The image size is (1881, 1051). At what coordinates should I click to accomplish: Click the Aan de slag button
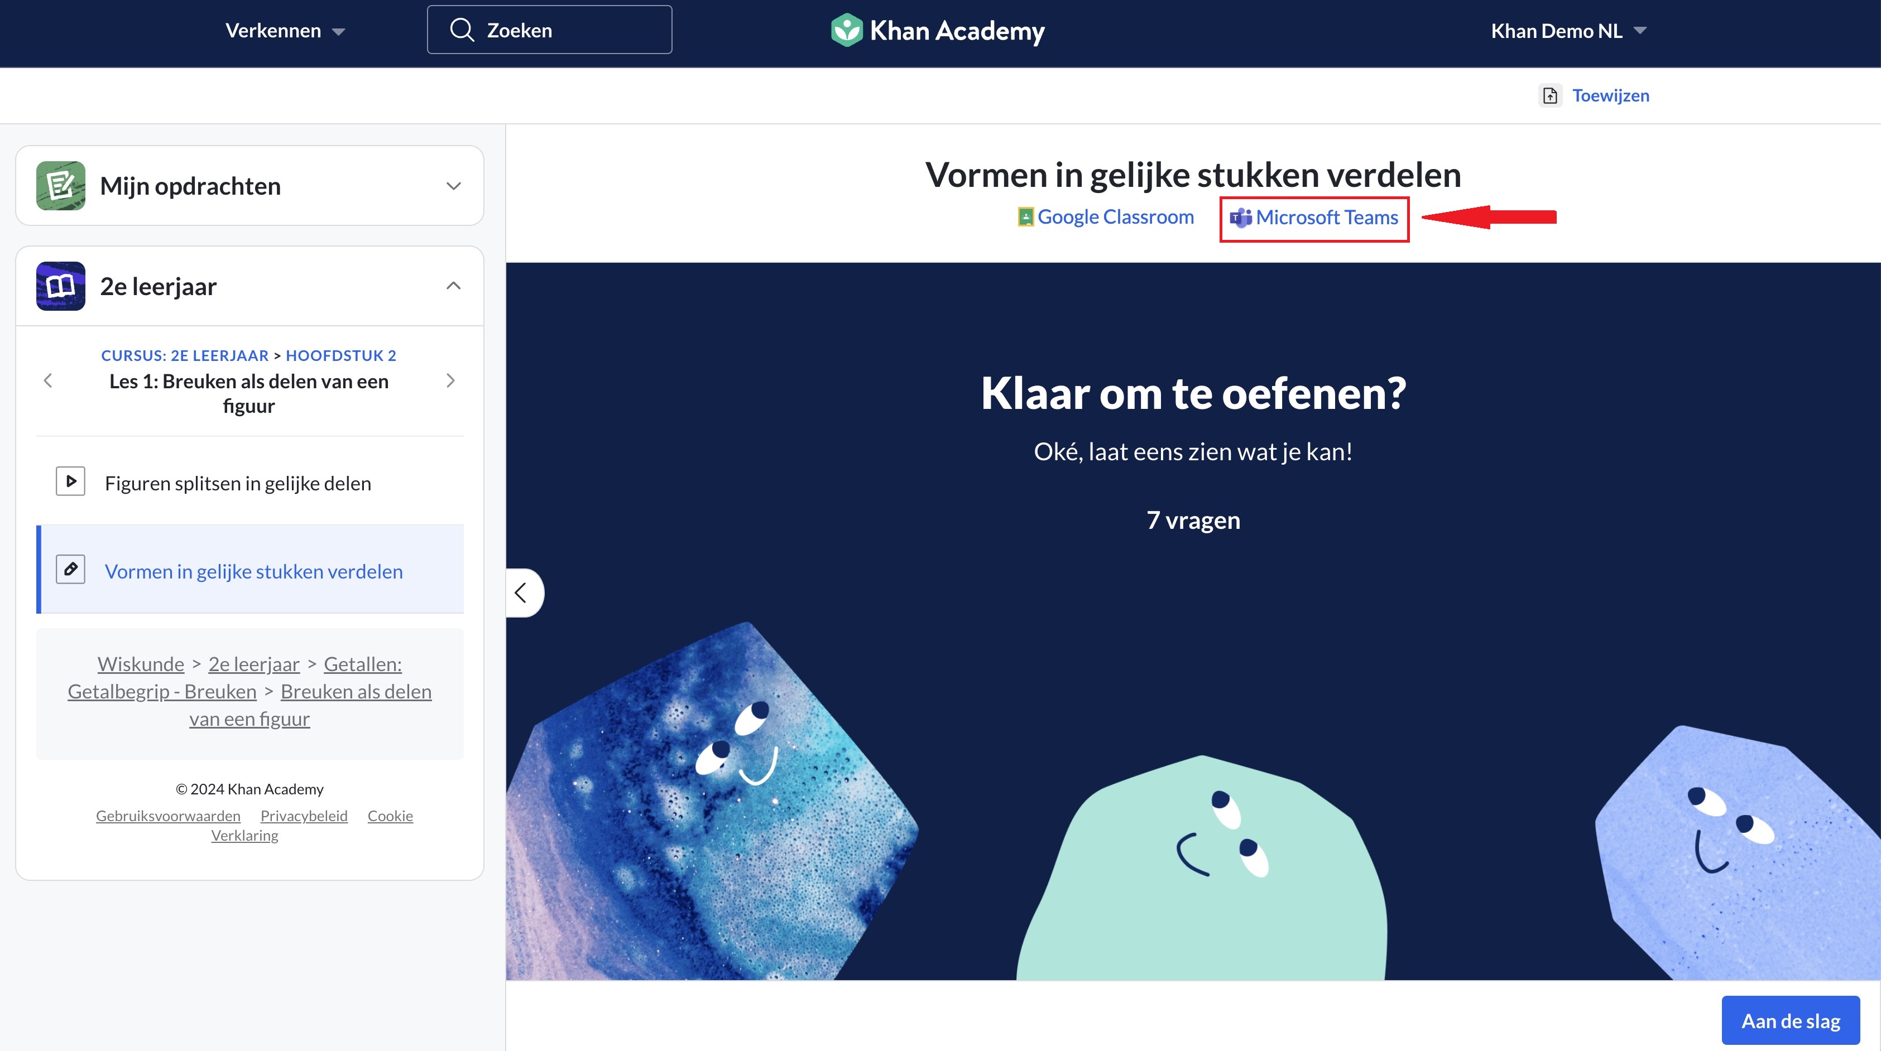tap(1791, 1020)
